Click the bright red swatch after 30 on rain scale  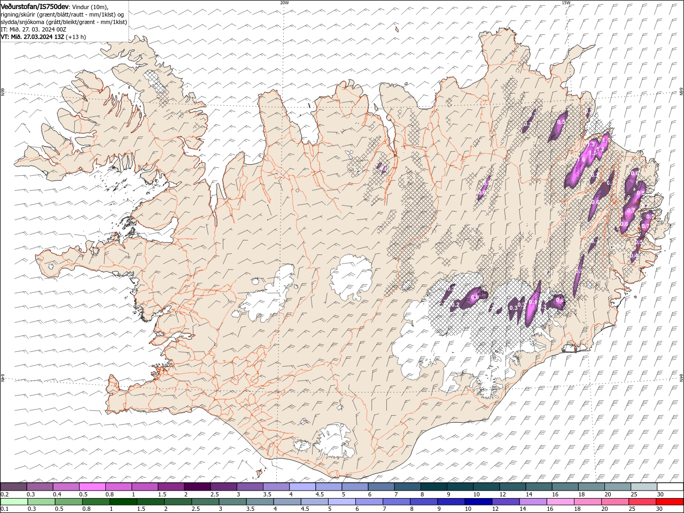point(669,502)
